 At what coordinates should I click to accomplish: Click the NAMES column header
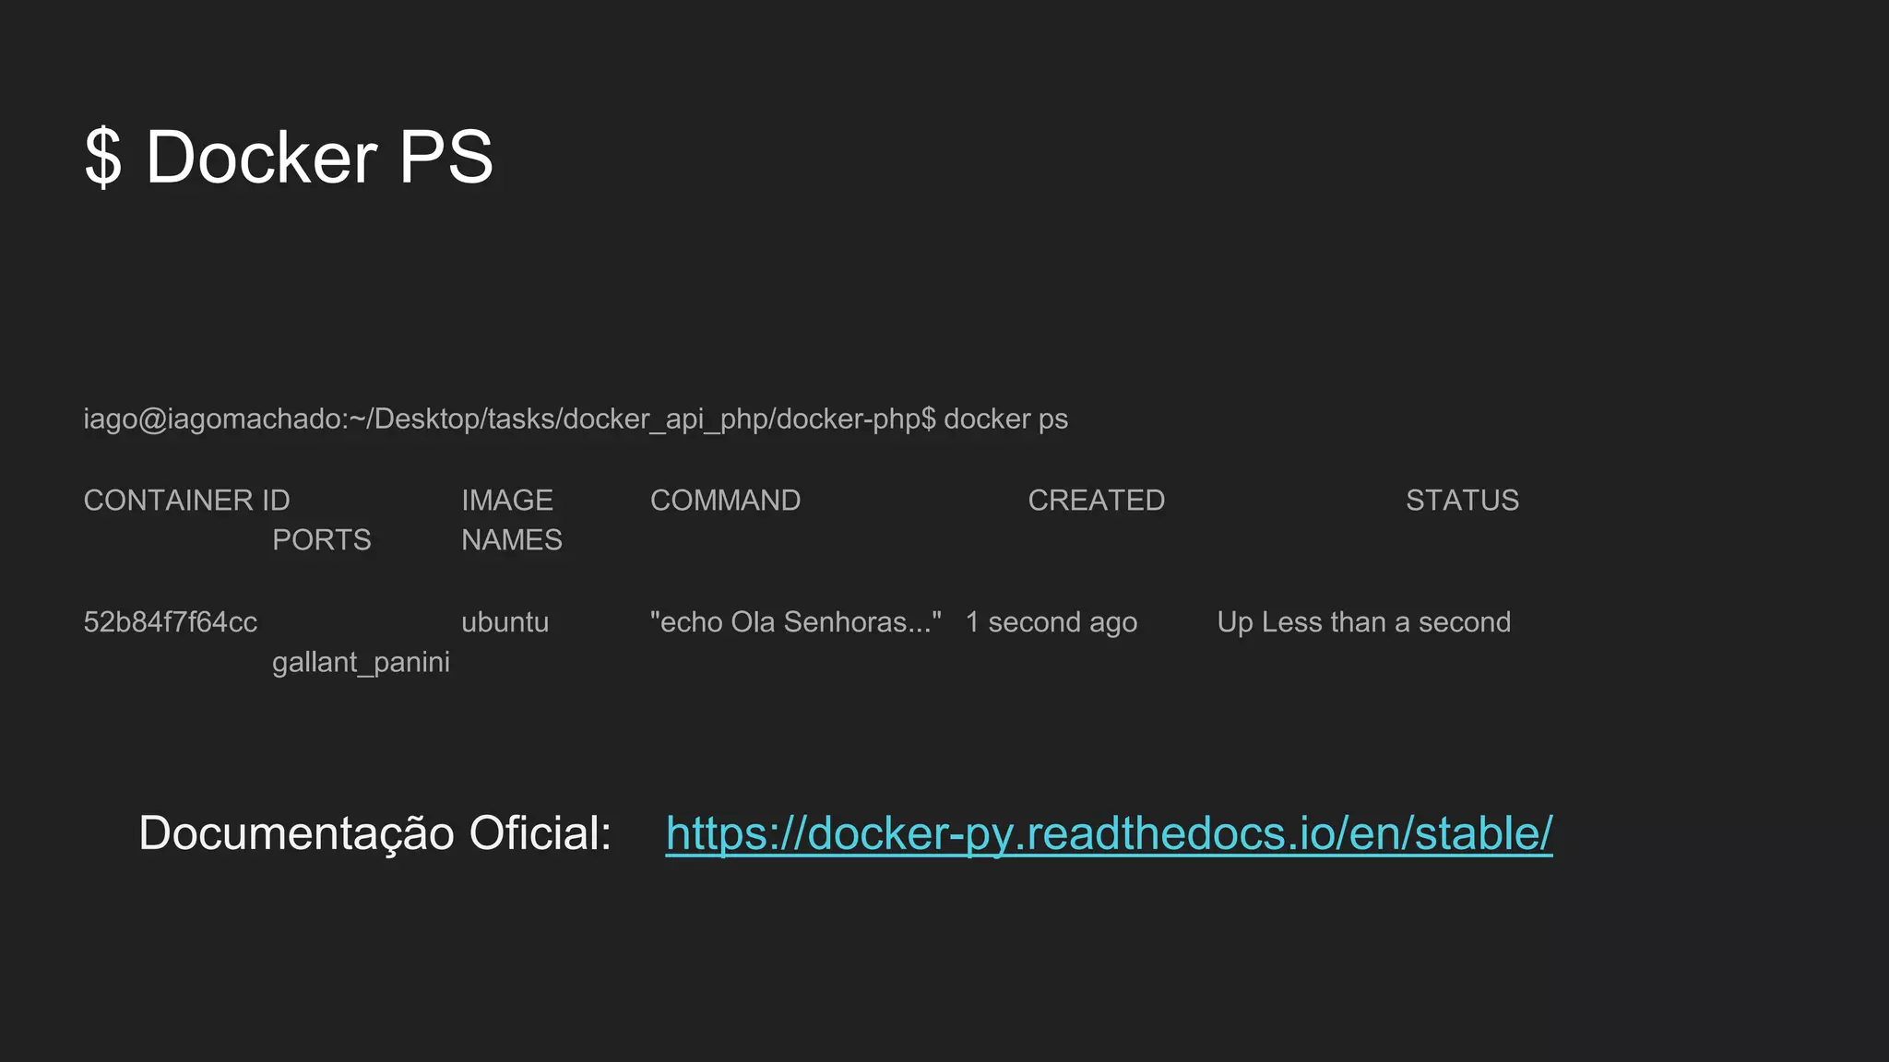[x=512, y=540]
